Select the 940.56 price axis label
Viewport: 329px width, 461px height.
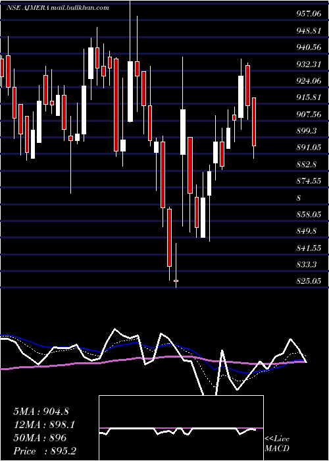309,47
